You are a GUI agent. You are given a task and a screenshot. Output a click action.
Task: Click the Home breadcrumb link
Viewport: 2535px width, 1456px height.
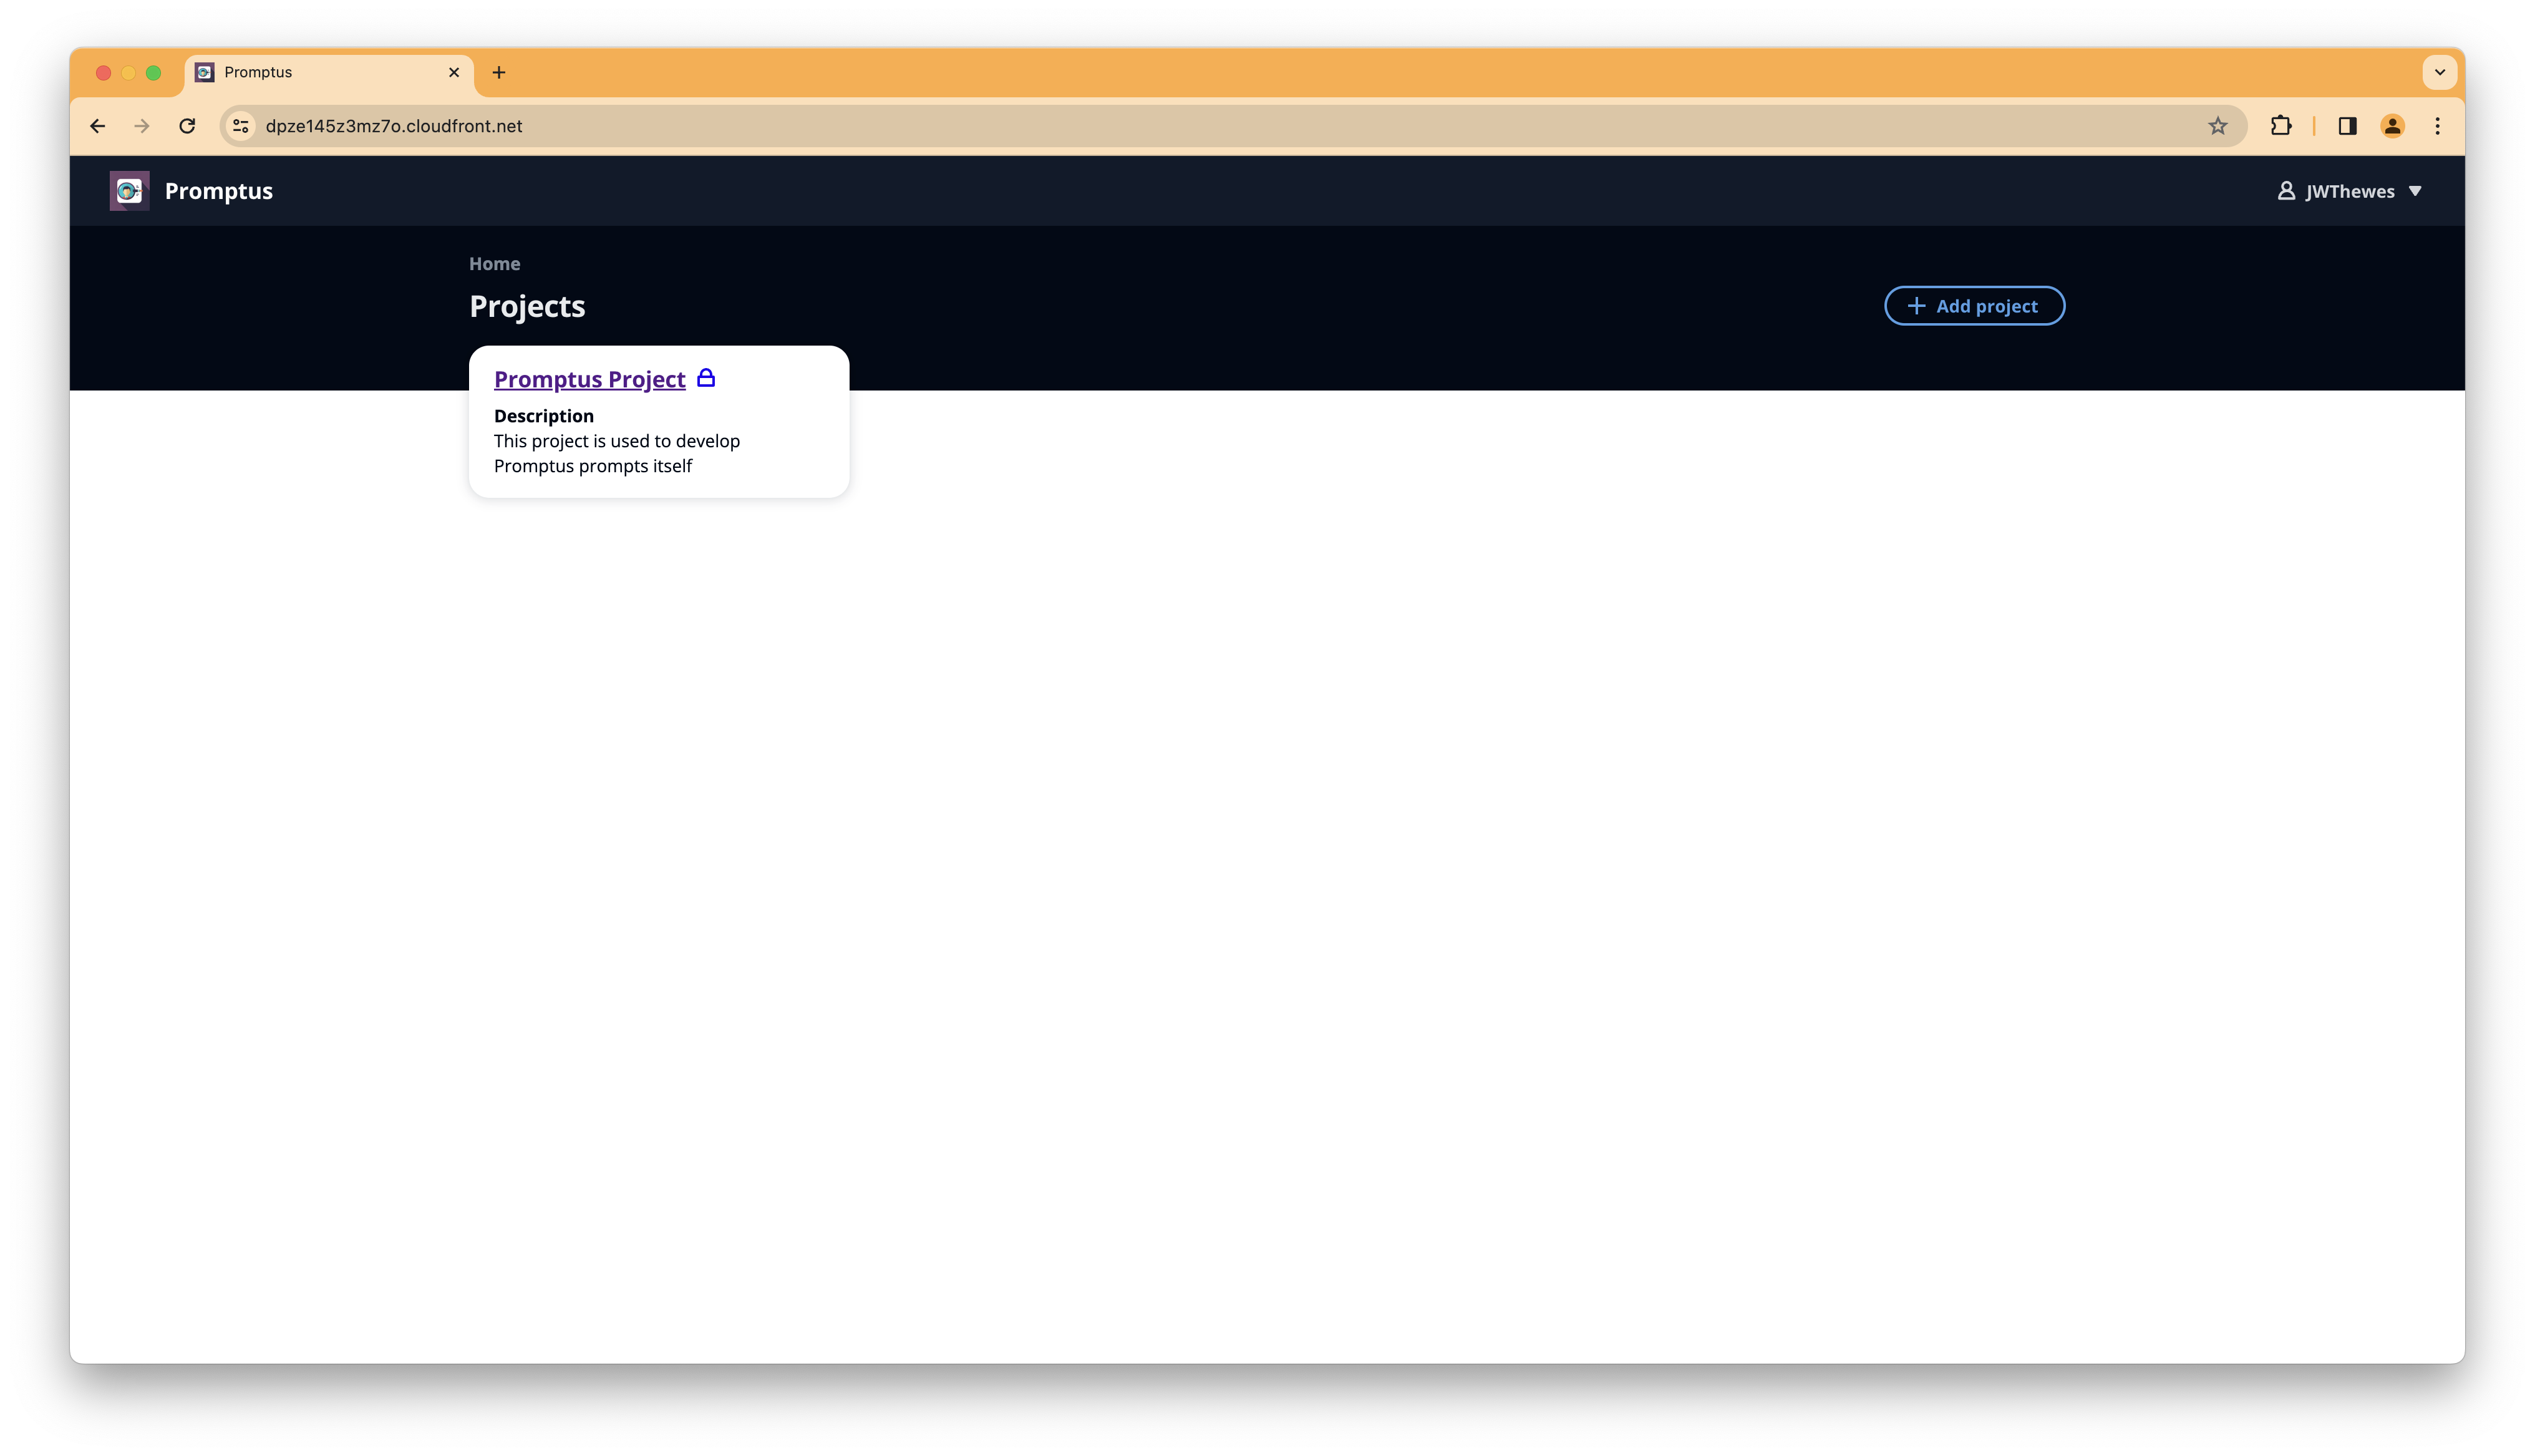494,264
